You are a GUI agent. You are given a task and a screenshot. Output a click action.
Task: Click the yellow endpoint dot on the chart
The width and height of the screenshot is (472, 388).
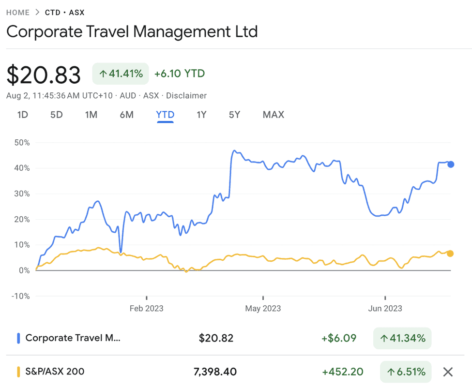click(450, 253)
